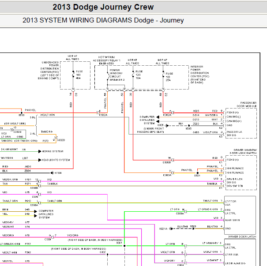Click the S521 splice label
Viewport: 267px width, 266px height.
pyautogui.click(x=197, y=176)
